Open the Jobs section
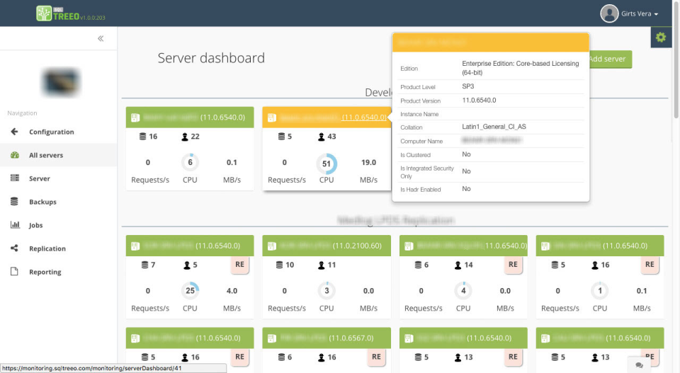The height and width of the screenshot is (373, 680). click(x=35, y=225)
